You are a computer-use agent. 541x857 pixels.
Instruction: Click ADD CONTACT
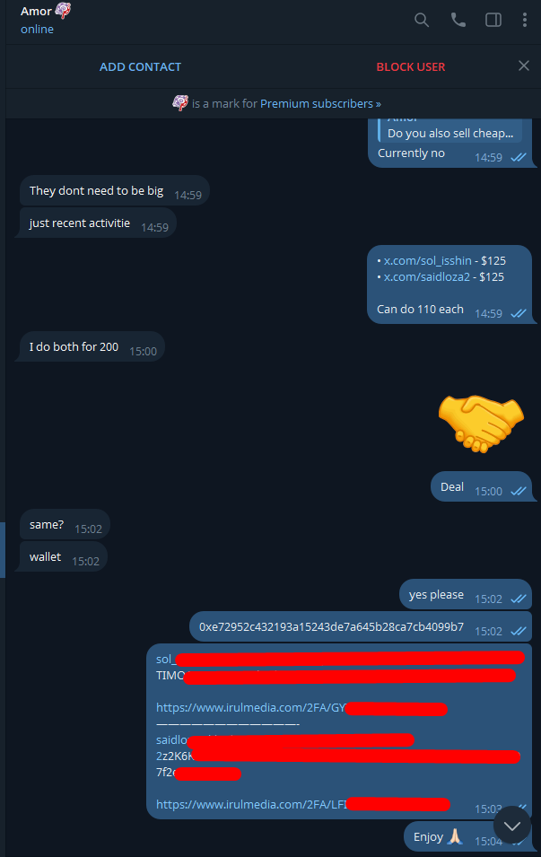(x=141, y=66)
